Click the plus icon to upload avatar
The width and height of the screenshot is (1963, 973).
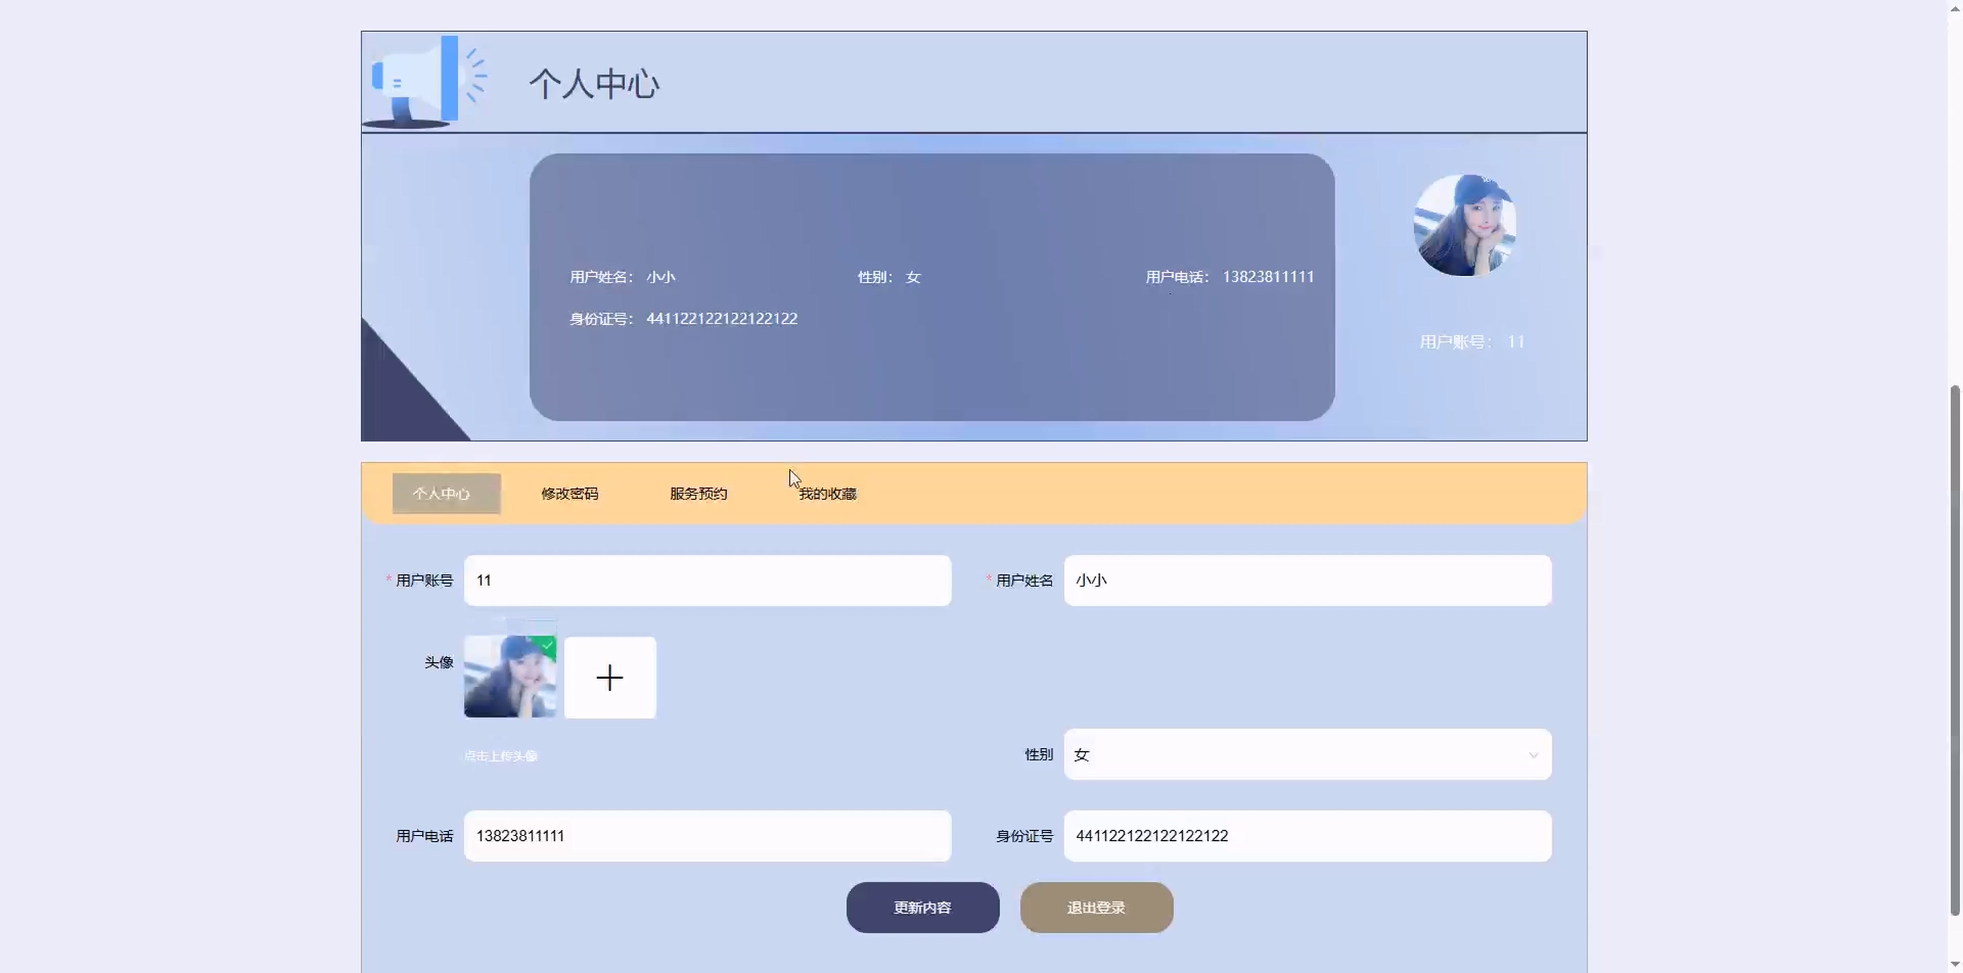(610, 677)
